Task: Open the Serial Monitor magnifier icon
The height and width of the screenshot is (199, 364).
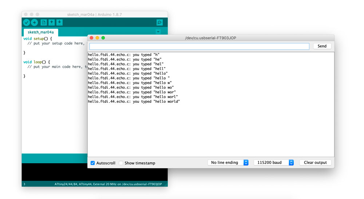Action: pyautogui.click(x=159, y=23)
